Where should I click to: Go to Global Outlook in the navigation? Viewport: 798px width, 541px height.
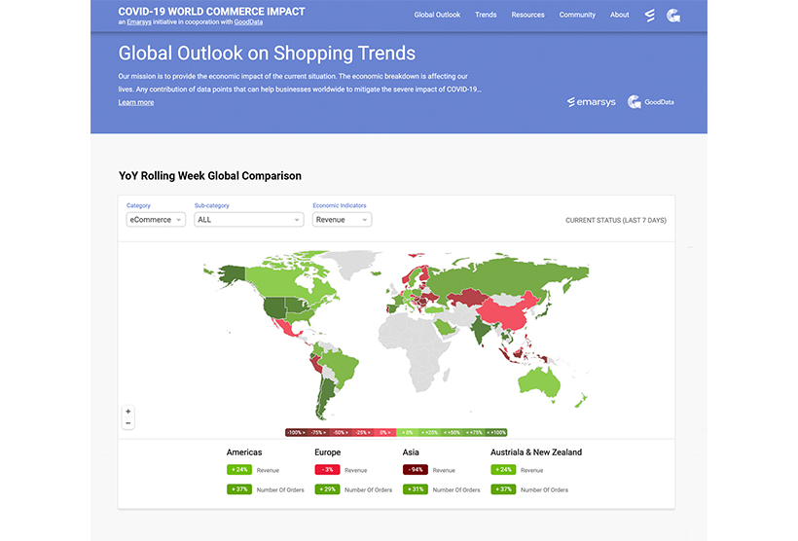pos(437,16)
